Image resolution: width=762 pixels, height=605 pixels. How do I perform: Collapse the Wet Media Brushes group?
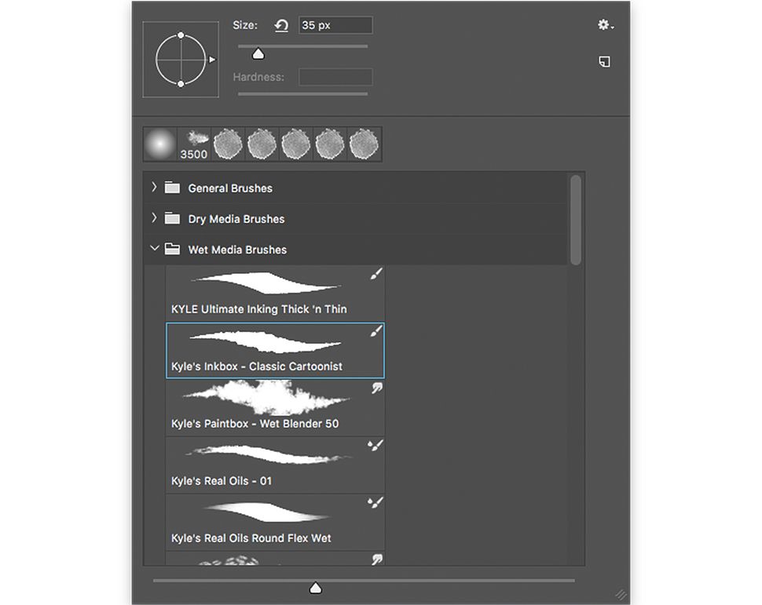coord(154,249)
